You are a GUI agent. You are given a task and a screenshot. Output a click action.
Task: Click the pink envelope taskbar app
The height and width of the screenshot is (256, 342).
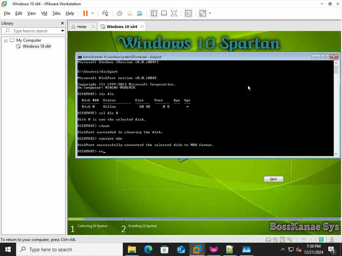[213, 249]
